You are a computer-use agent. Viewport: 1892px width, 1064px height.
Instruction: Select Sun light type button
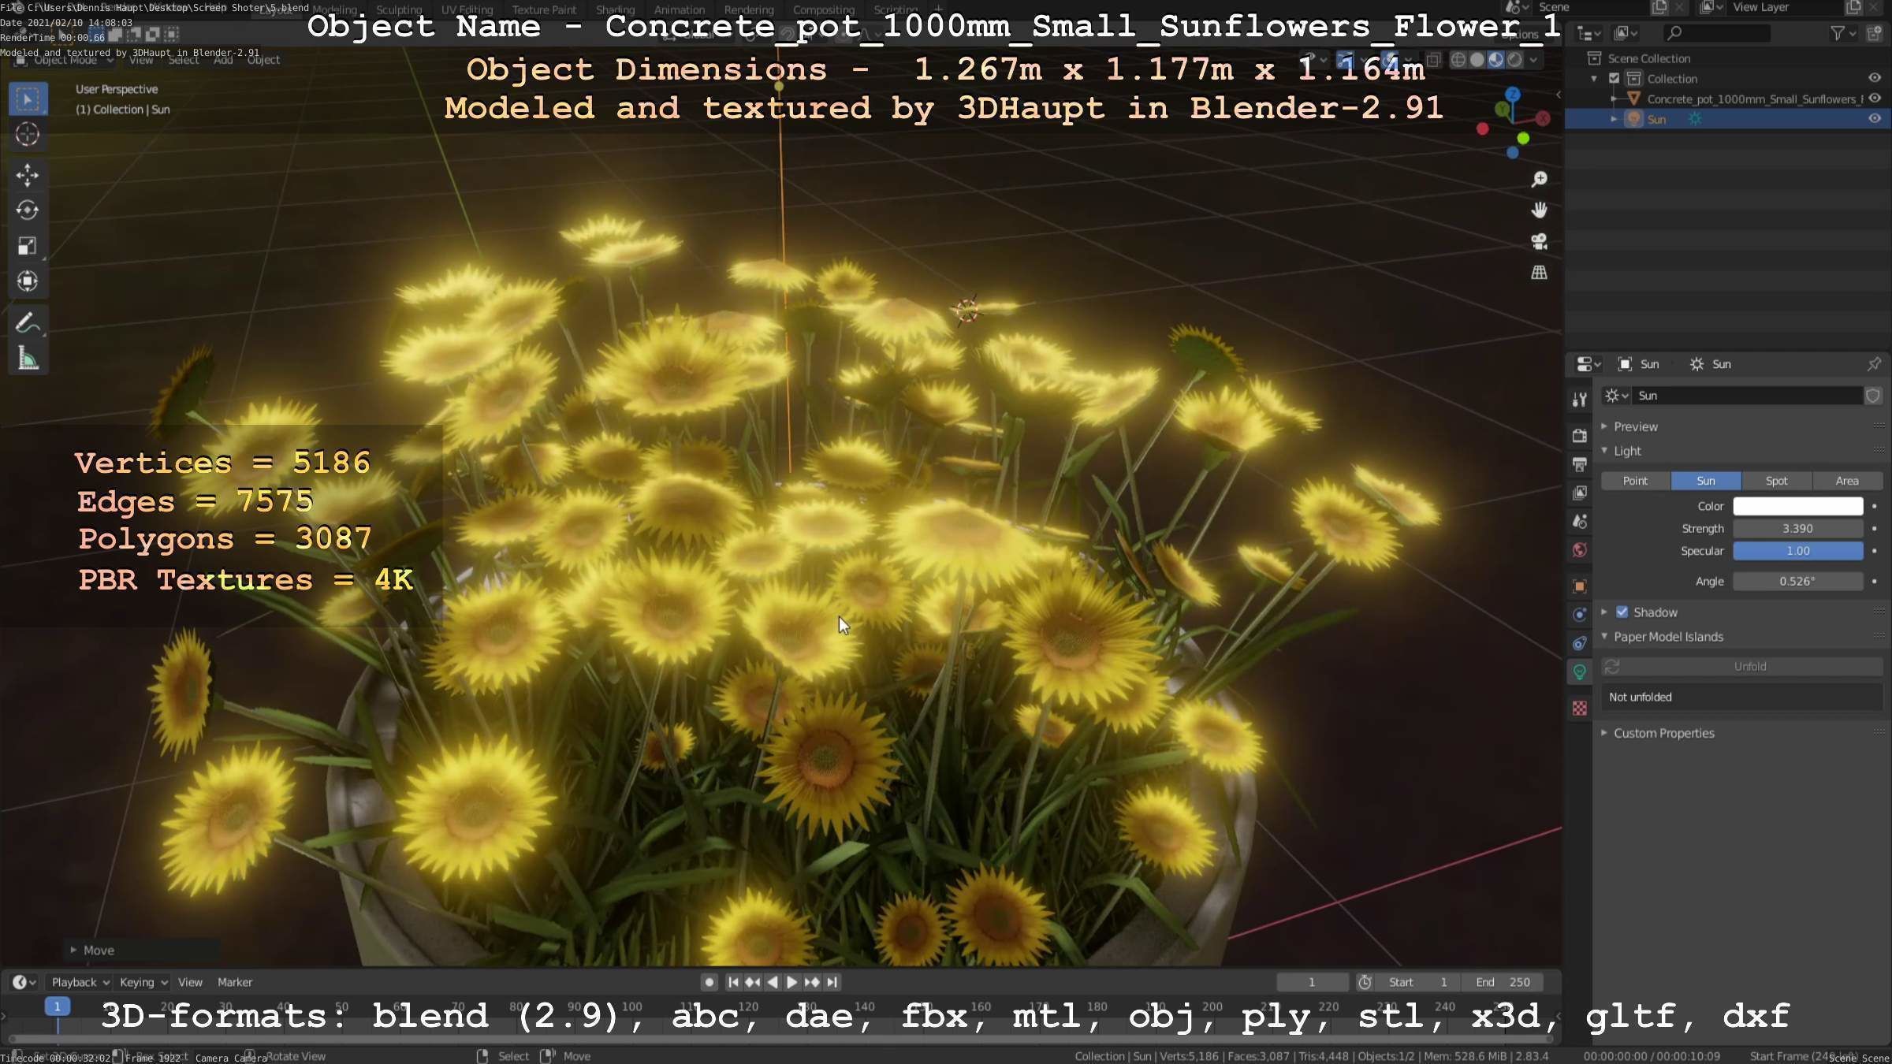[1706, 481]
